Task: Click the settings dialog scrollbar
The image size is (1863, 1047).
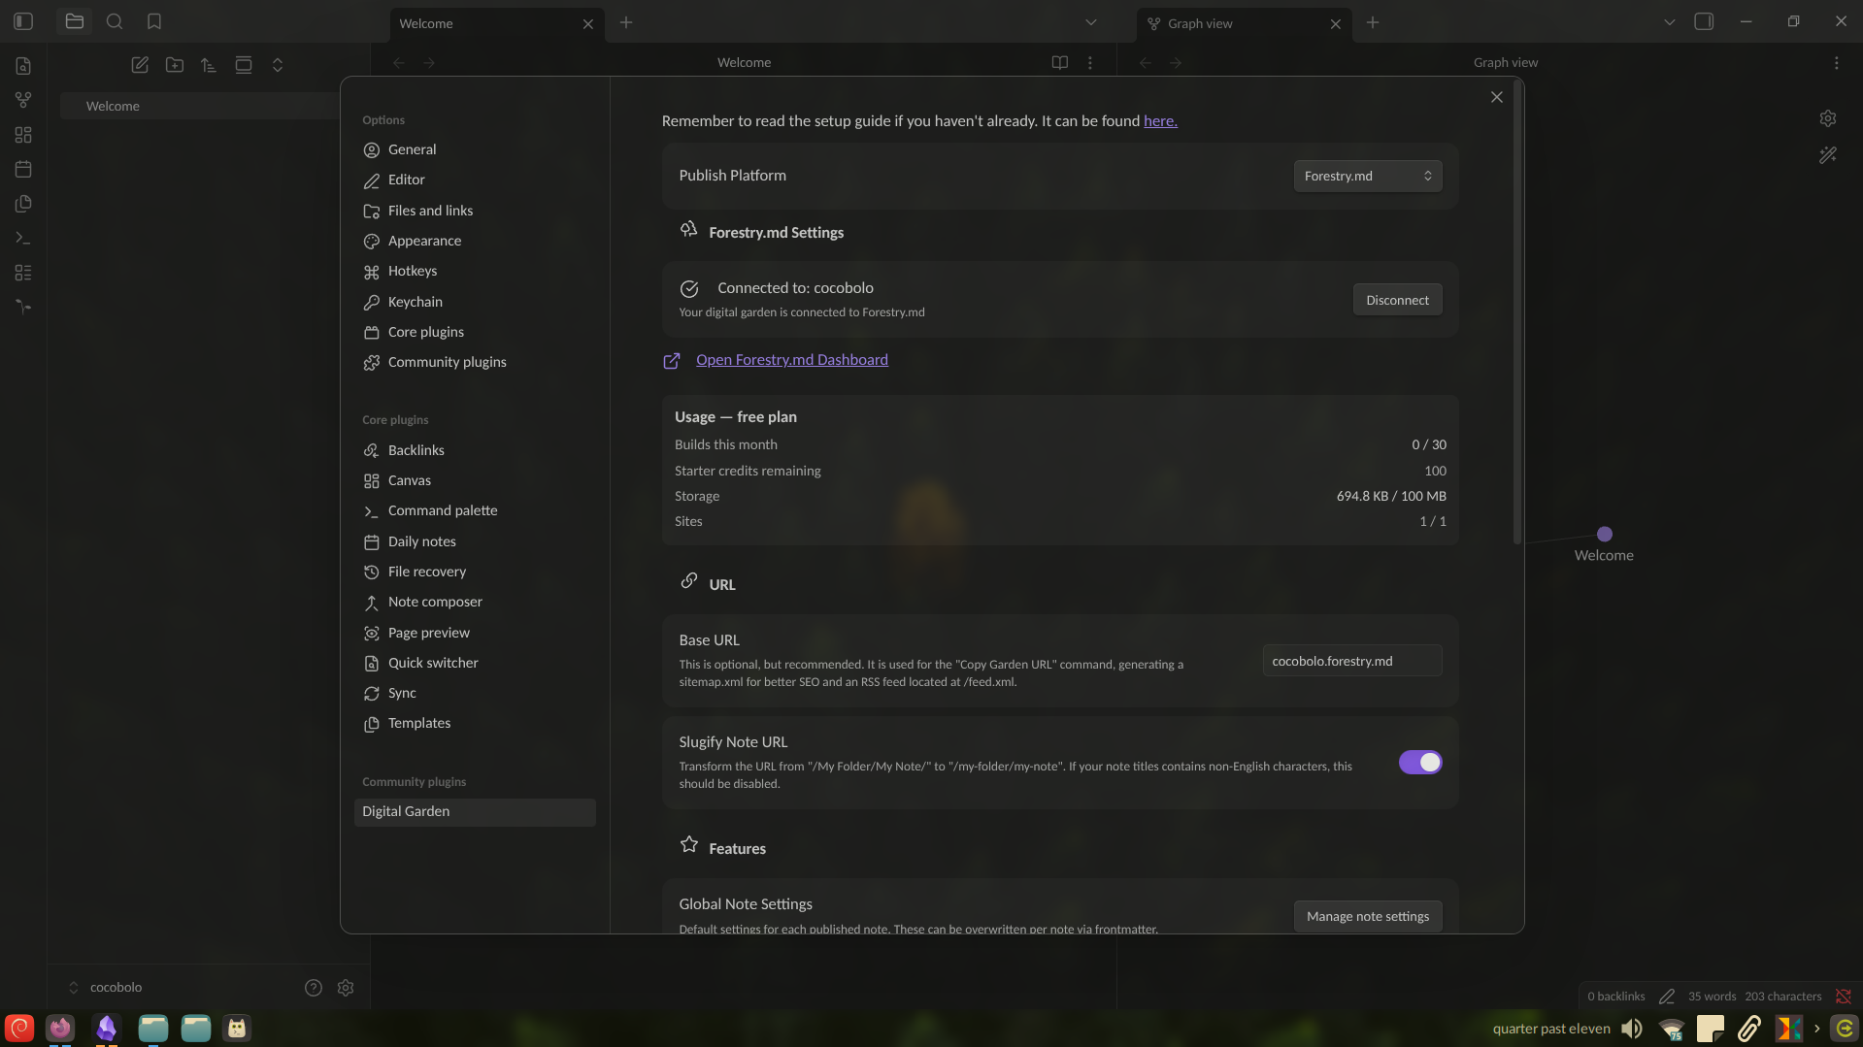Action: pyautogui.click(x=1517, y=312)
